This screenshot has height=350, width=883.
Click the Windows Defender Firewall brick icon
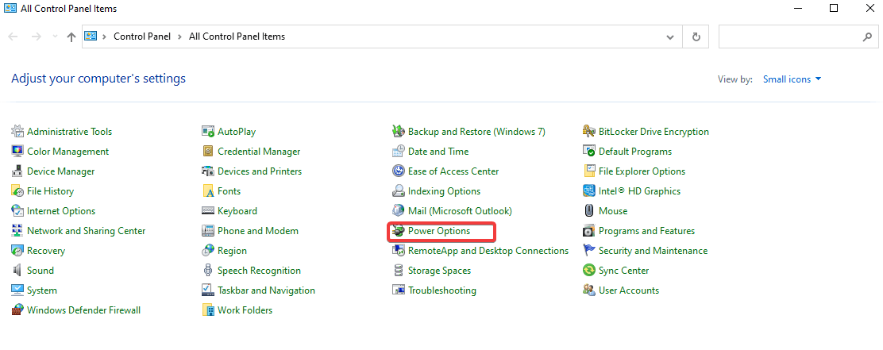[x=17, y=310]
